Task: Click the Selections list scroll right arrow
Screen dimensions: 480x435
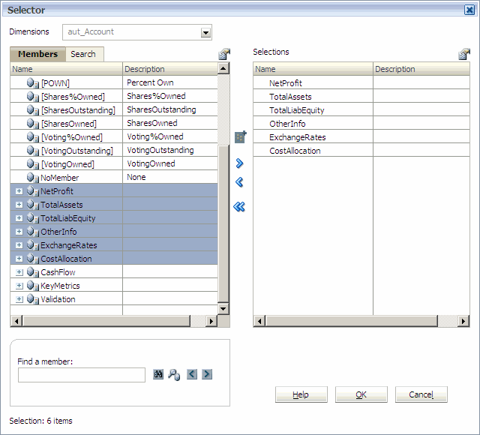Action: (x=463, y=321)
